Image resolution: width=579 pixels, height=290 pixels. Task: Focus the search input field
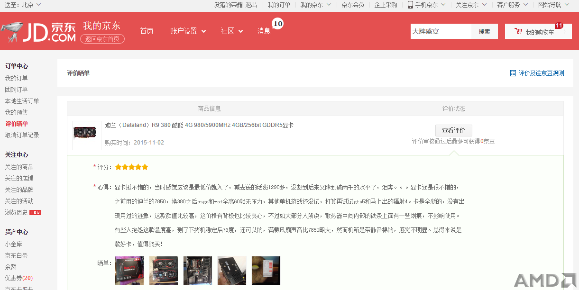(x=441, y=31)
